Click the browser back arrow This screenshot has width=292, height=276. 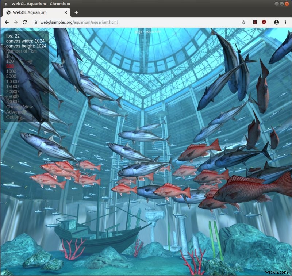tap(7, 22)
